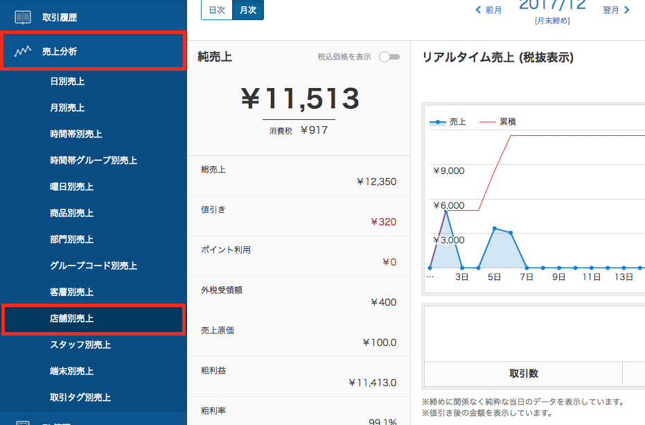The width and height of the screenshot is (645, 425).
Task: Click the 値引き ¥320 value
Action: [383, 222]
